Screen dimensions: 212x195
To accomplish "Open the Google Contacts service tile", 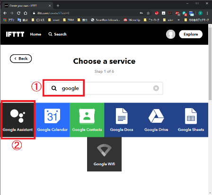I will click(x=87, y=120).
